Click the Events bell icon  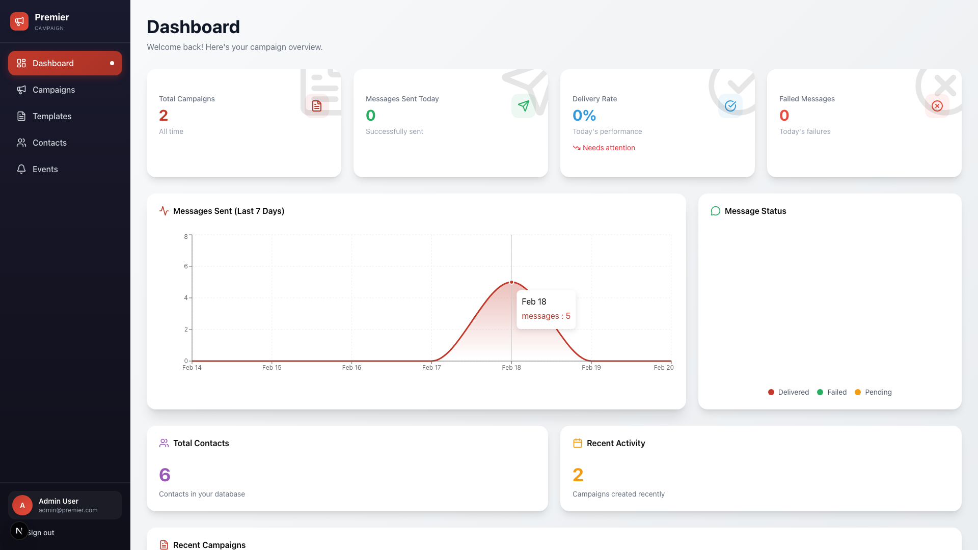coord(21,169)
